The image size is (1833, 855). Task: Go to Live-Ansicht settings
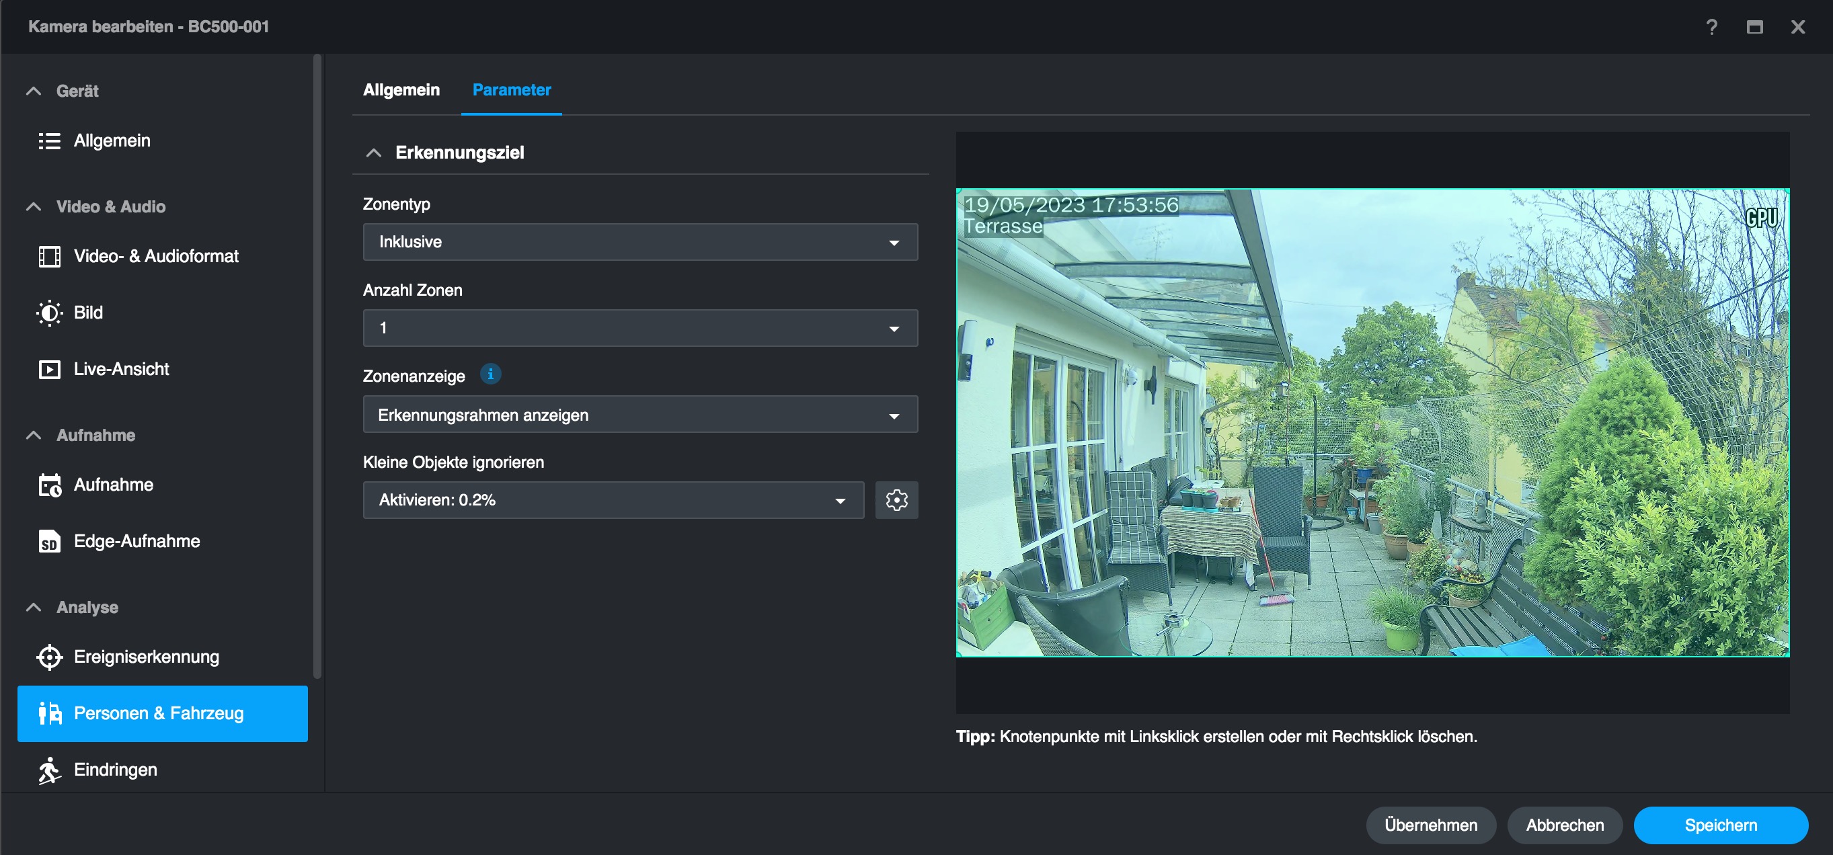tap(121, 369)
